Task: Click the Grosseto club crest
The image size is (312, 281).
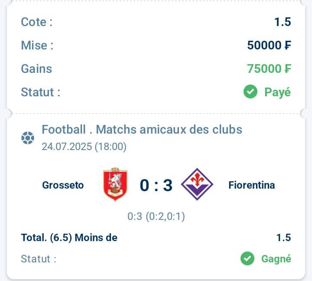Action: [x=115, y=184]
